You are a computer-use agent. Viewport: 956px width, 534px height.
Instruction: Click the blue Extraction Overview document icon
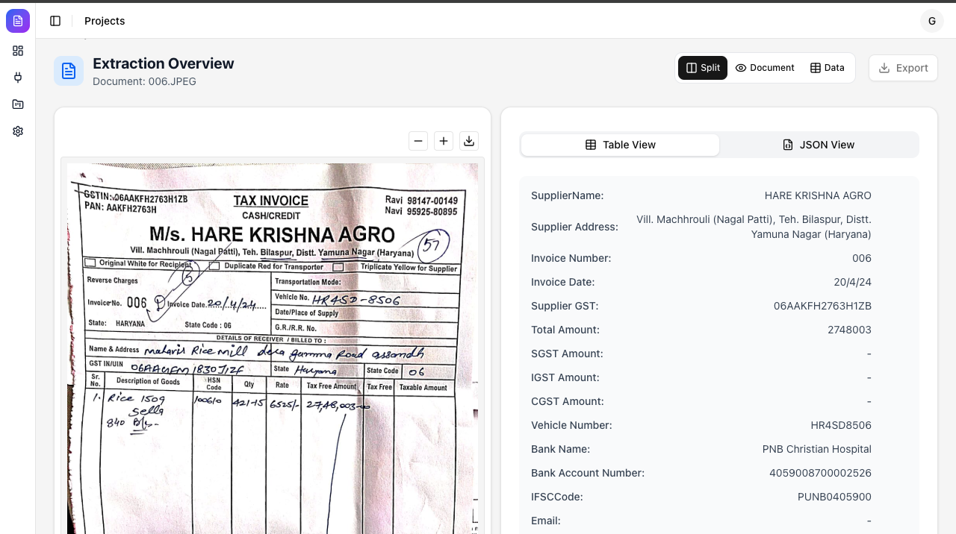coord(69,71)
